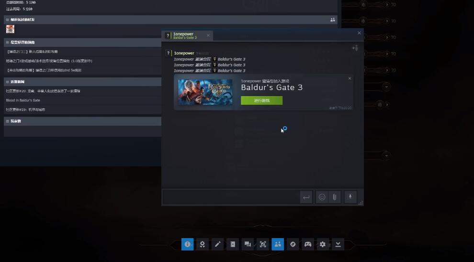Open the controller settings gamepad icon
The height and width of the screenshot is (262, 474).
[308, 244]
